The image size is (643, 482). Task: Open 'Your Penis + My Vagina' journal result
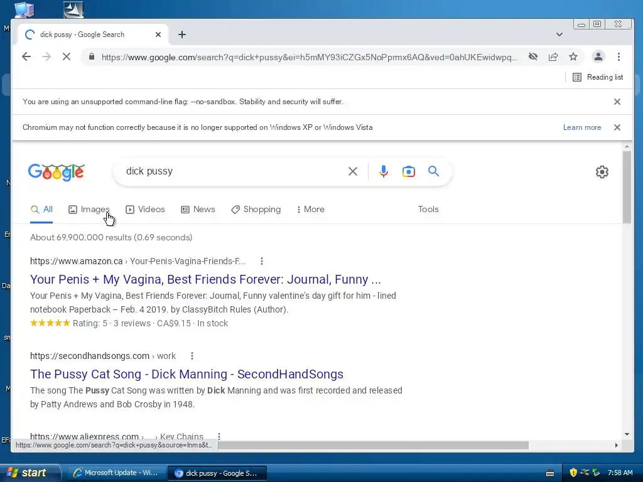[x=205, y=279]
